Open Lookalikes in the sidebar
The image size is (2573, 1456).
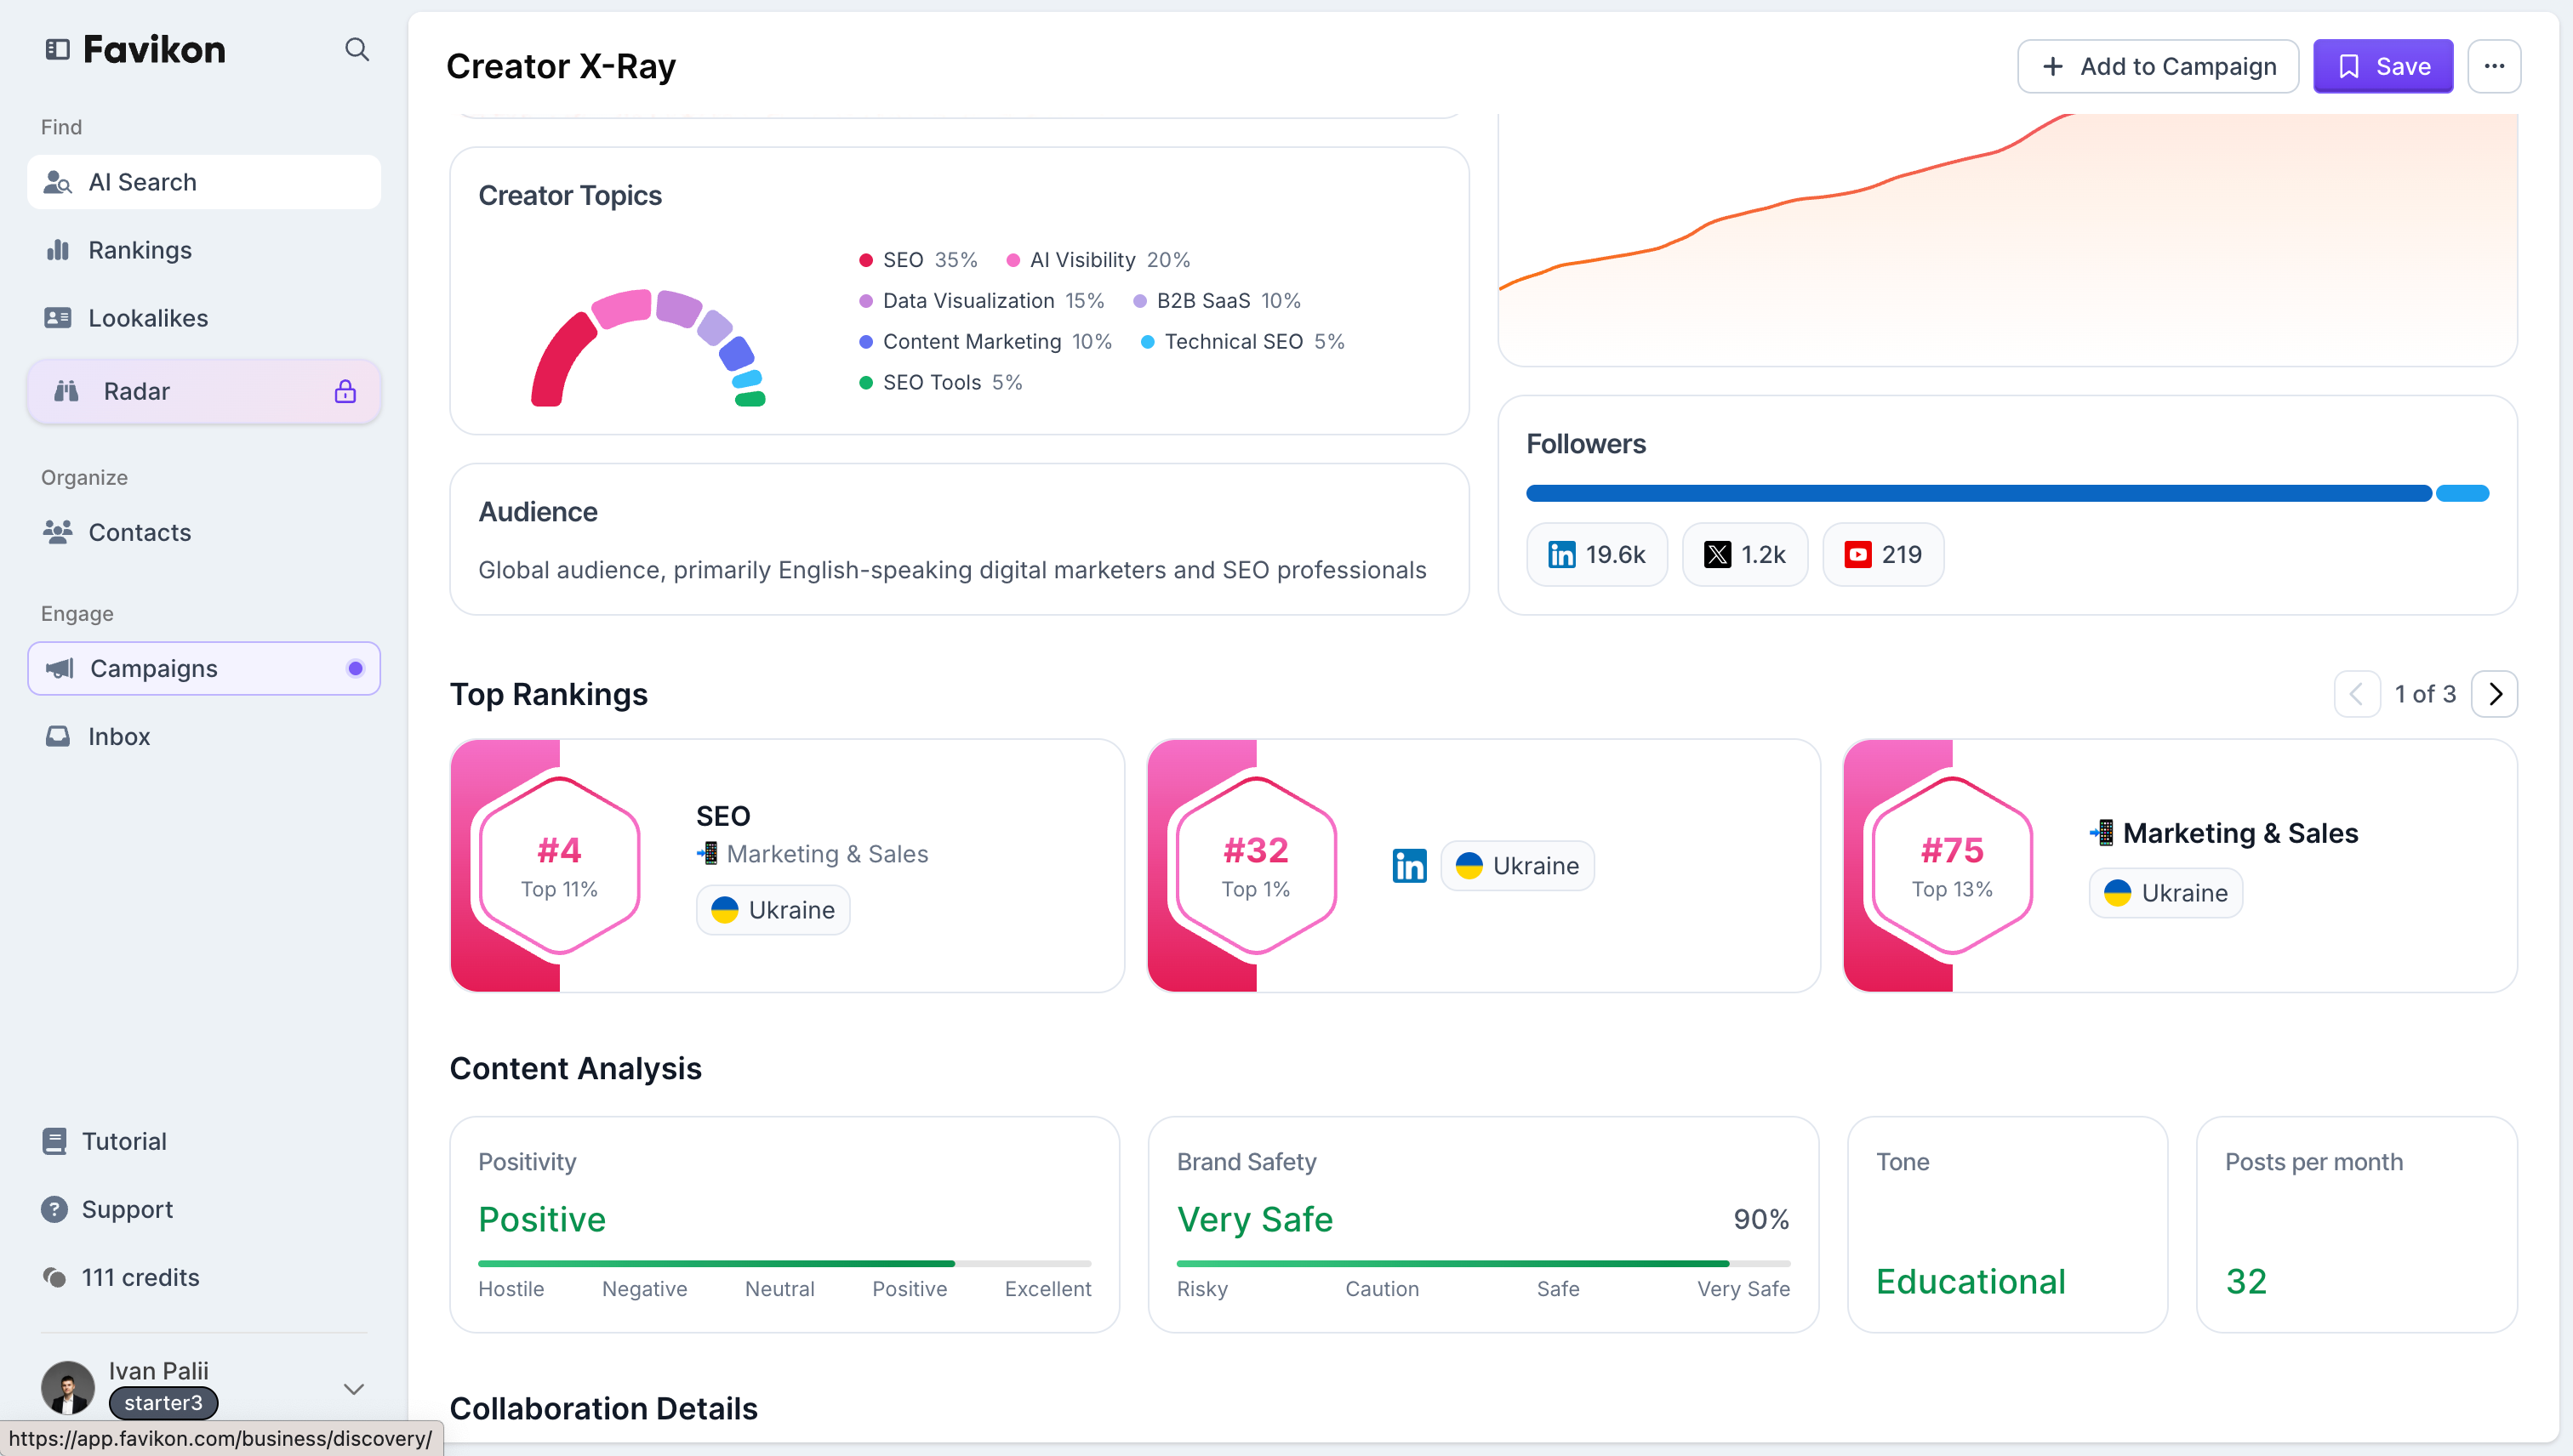pos(148,318)
